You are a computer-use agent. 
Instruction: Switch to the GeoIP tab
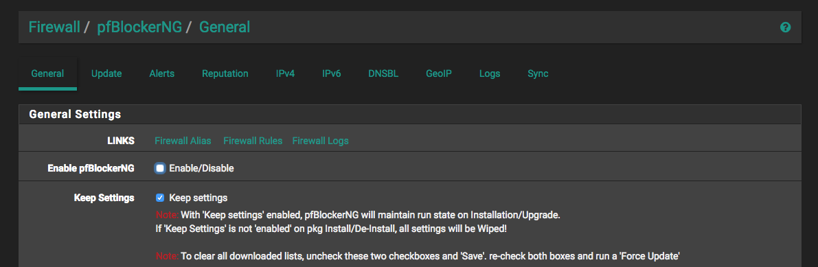tap(439, 73)
